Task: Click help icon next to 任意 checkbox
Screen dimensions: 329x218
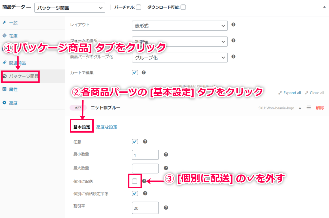Action: 145,141
